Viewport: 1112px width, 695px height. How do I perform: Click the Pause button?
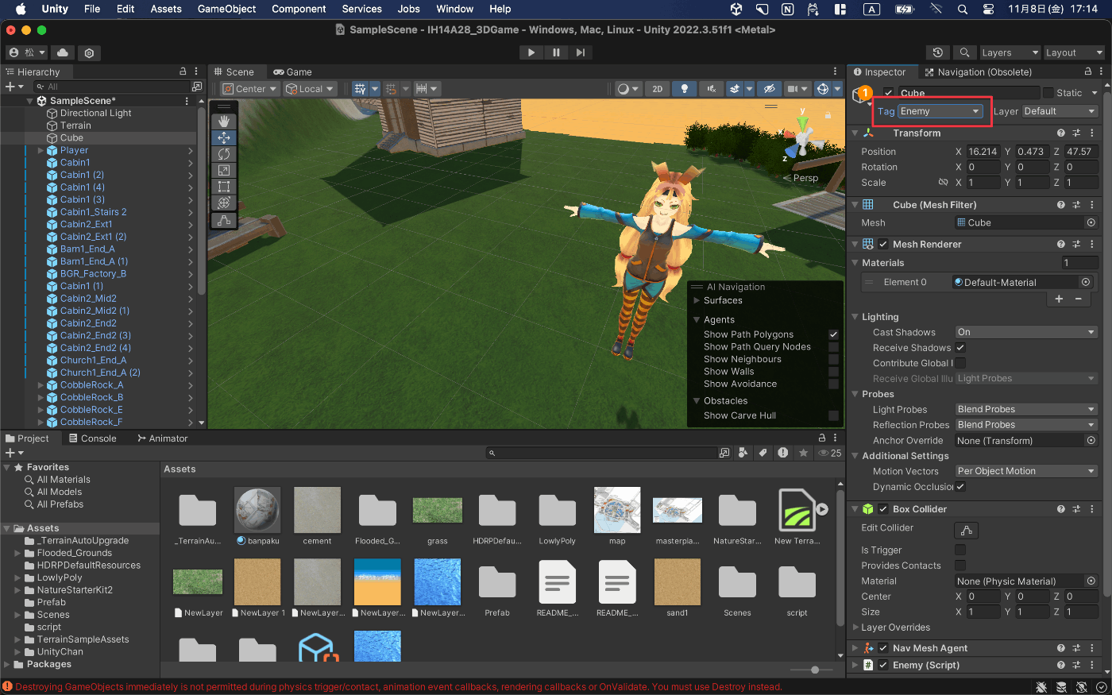click(x=555, y=52)
